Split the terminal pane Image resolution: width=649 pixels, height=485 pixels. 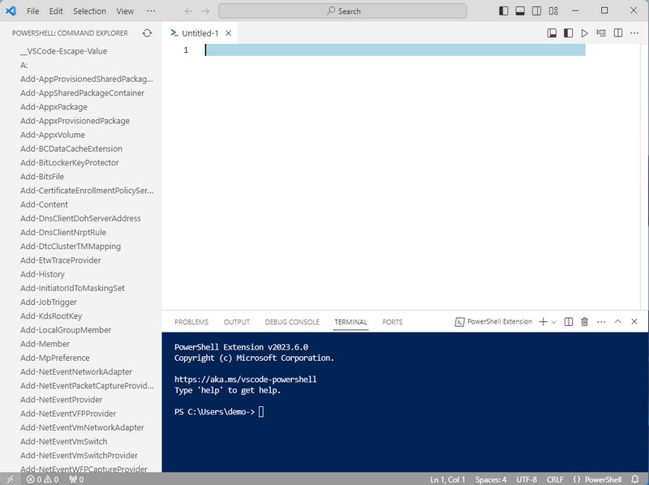(569, 322)
